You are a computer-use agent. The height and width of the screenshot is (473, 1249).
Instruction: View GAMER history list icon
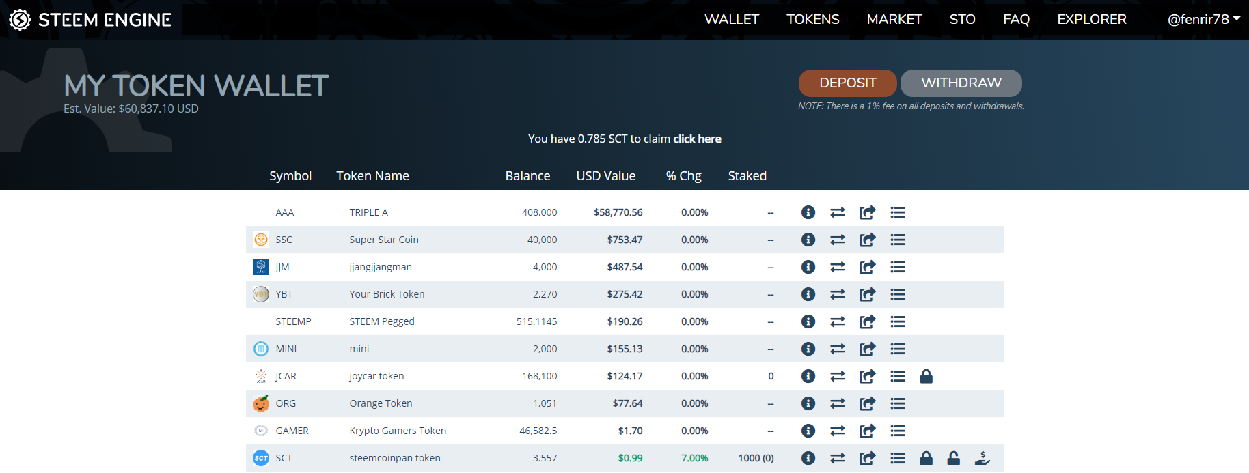click(x=898, y=431)
